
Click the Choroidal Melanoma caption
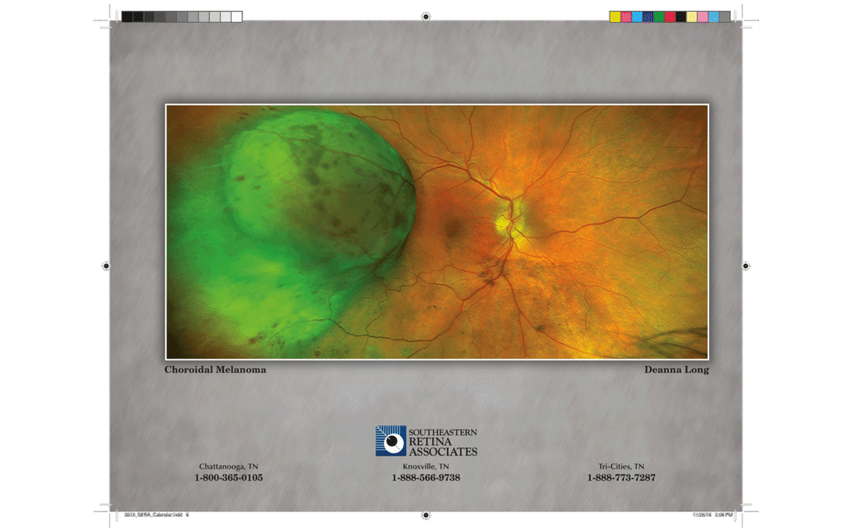[215, 370]
